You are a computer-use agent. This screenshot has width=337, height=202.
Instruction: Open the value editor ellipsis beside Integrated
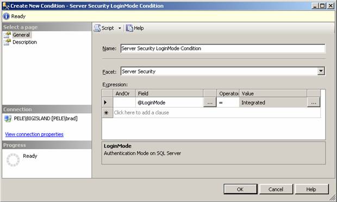pos(314,102)
